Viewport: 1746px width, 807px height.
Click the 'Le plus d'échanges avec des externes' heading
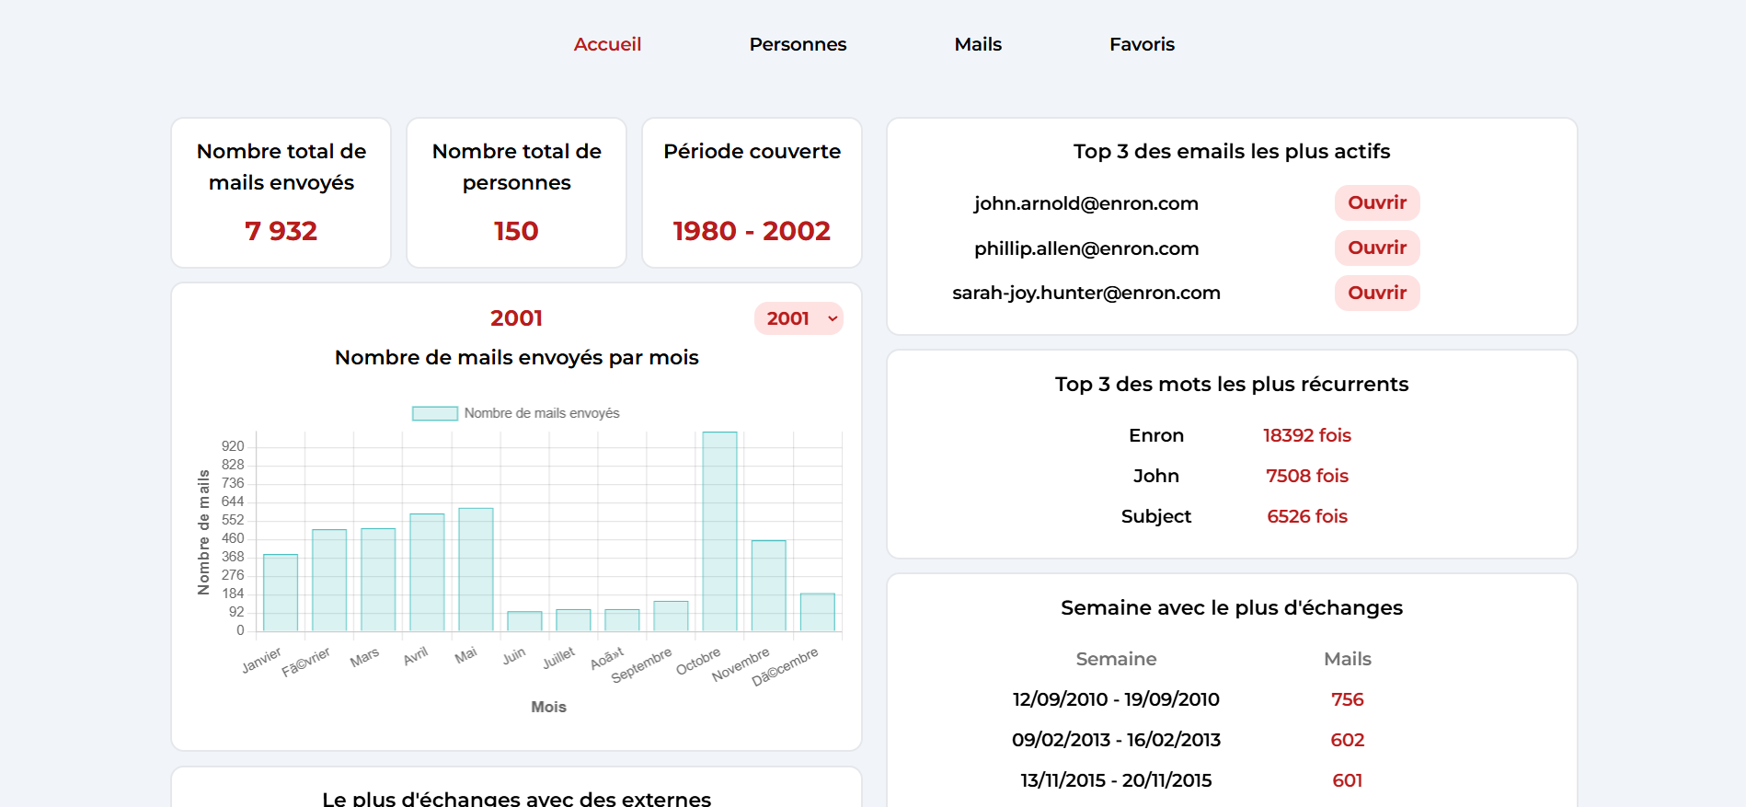pyautogui.click(x=516, y=799)
